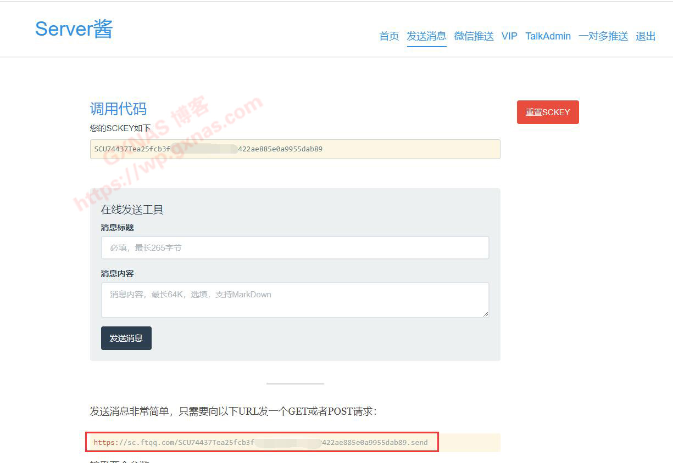
Task: Go to the 首页 navigation link
Action: coord(389,36)
